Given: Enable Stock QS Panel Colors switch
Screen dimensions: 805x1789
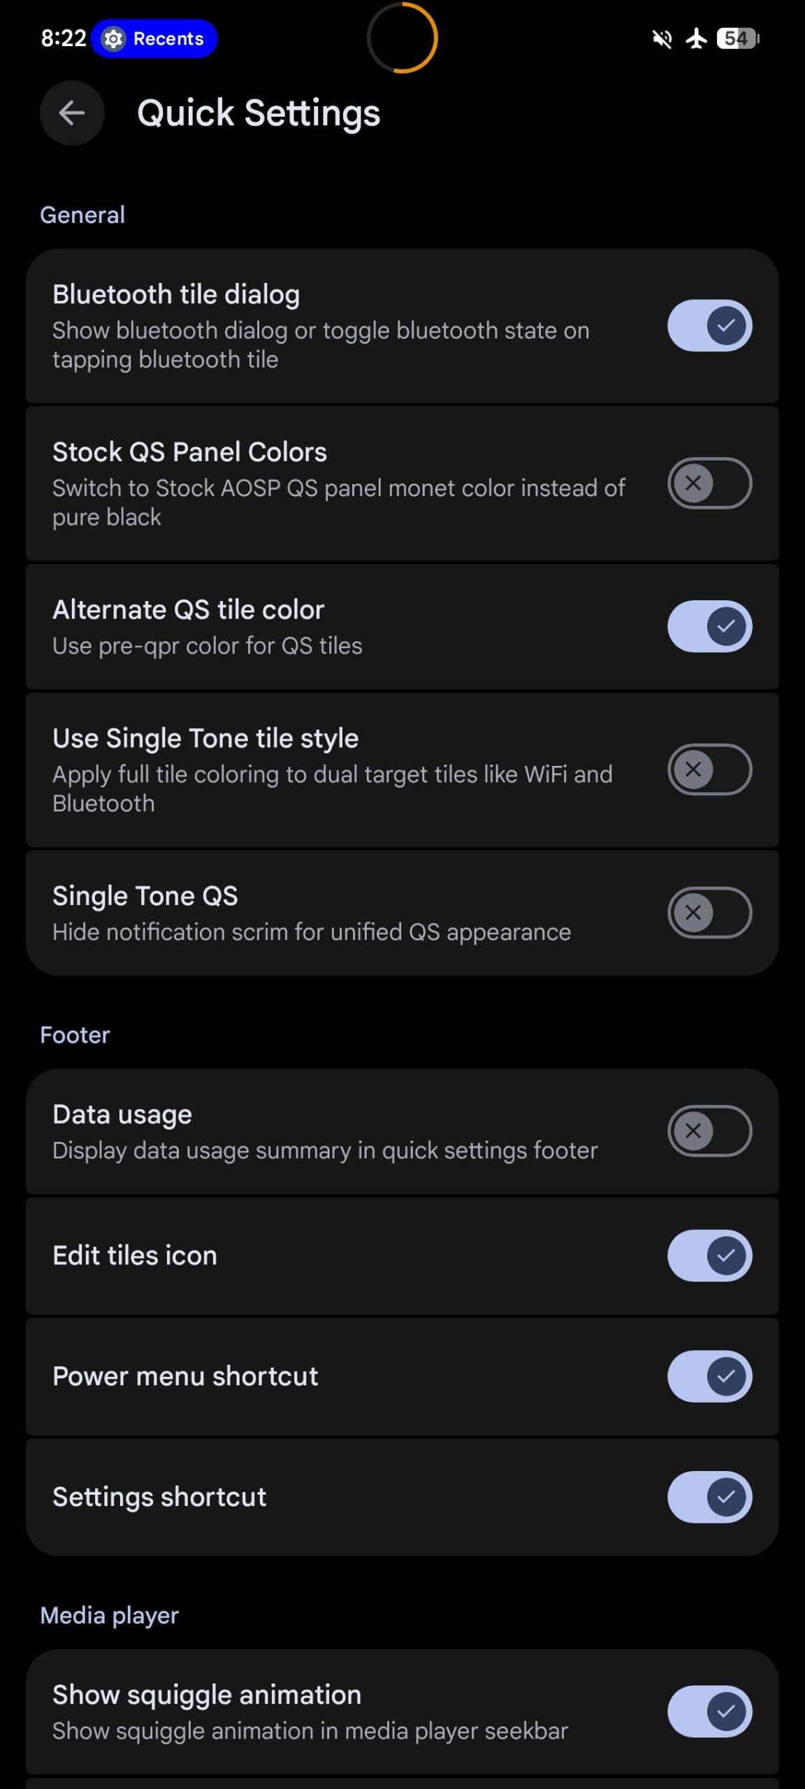Looking at the screenshot, I should click(x=709, y=483).
